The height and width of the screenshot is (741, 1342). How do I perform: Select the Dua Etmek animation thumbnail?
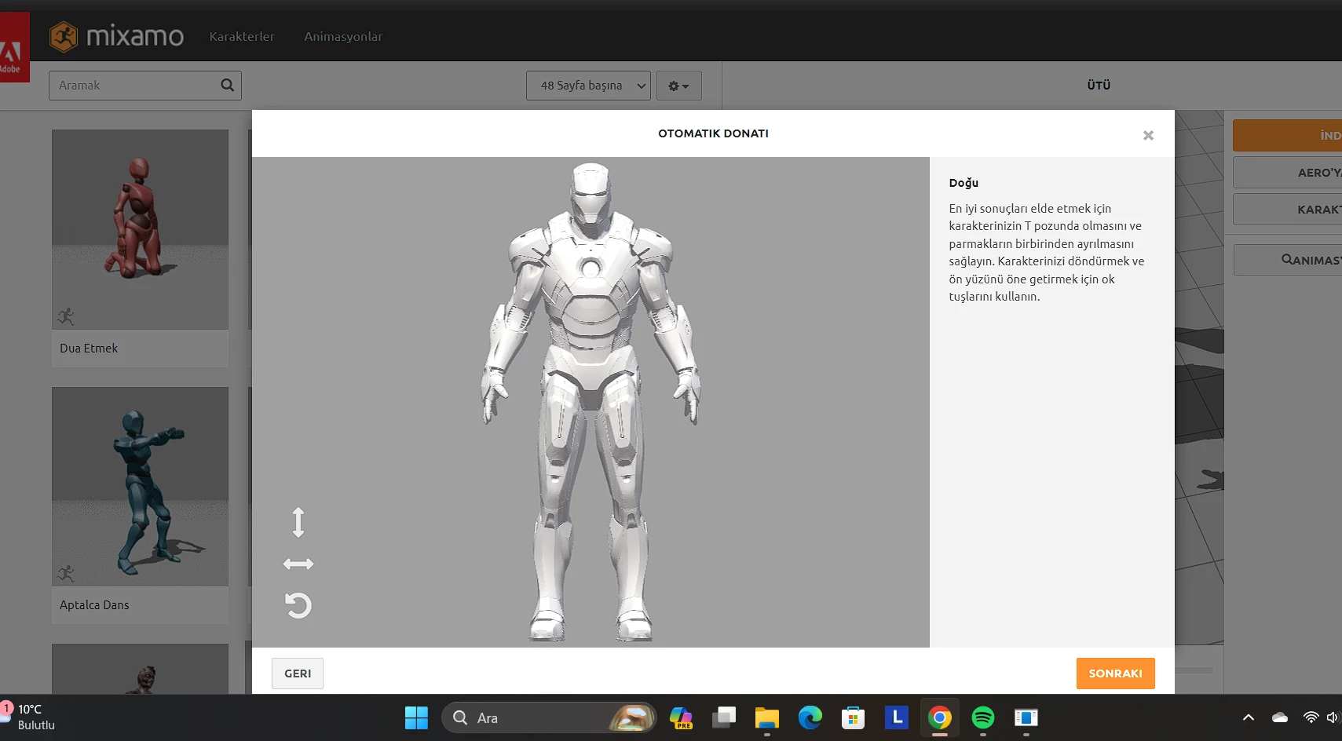(140, 229)
